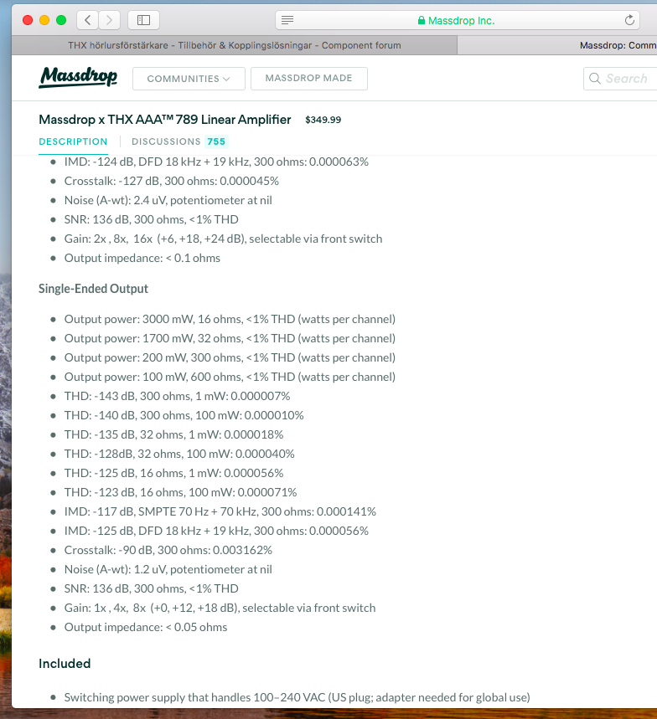Click the 755 discussions count badge

[x=216, y=141]
